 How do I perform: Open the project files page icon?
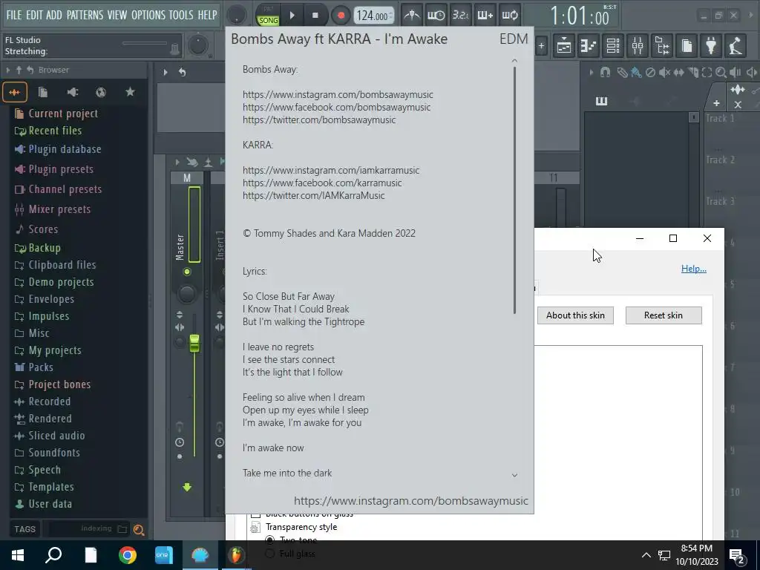pyautogui.click(x=687, y=46)
